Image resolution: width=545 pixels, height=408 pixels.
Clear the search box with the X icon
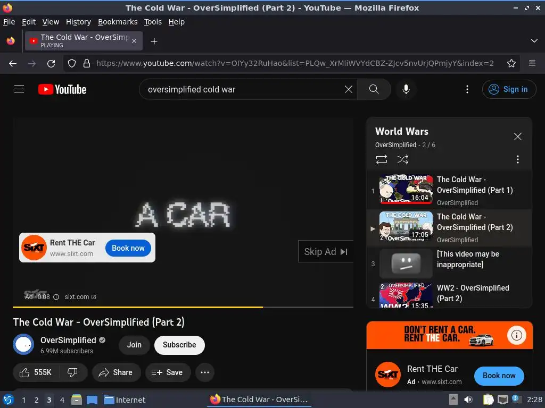[348, 89]
